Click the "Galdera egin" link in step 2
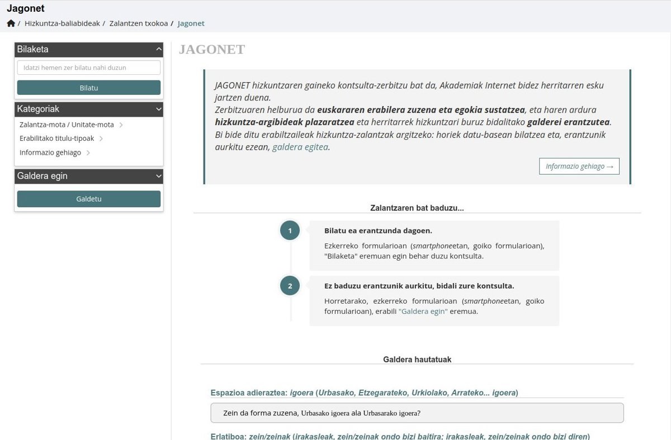Viewport: 671px width, 440px height. [423, 311]
